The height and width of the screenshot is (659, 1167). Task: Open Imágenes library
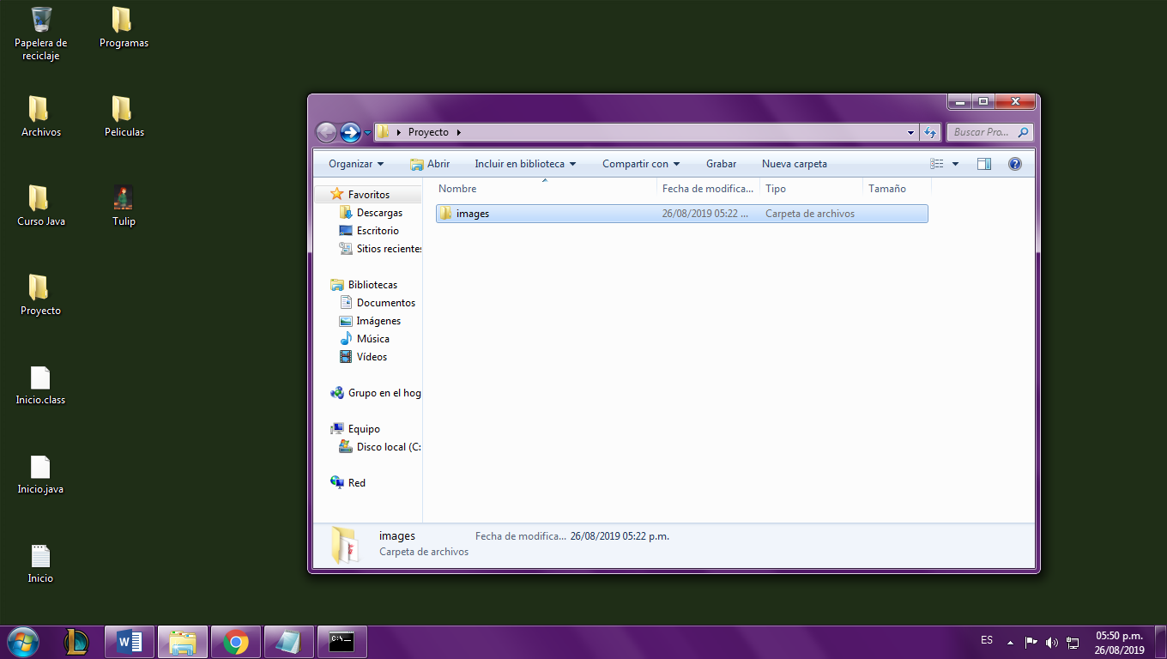[370, 321]
